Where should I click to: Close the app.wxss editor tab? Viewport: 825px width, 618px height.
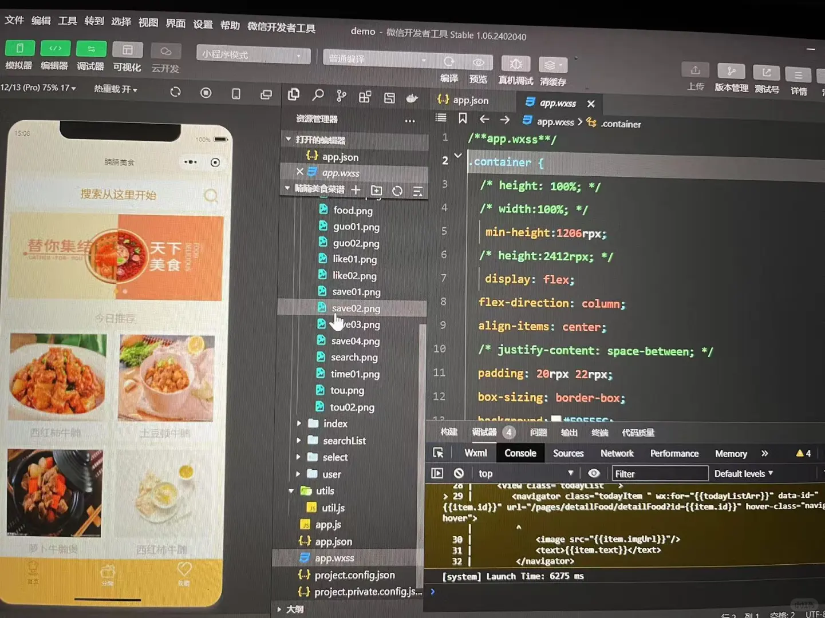(591, 104)
